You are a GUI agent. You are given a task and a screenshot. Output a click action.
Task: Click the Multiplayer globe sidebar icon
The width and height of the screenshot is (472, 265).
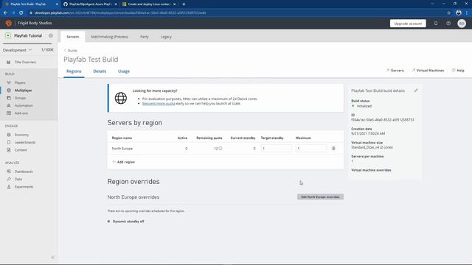pyautogui.click(x=9, y=90)
